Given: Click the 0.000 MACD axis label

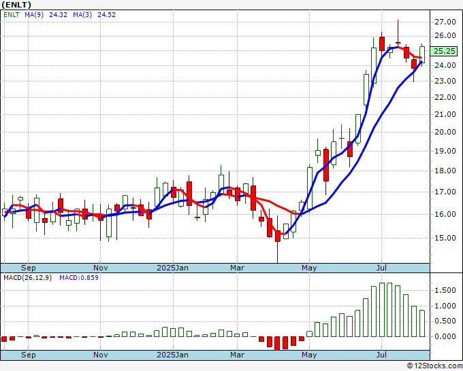Looking at the screenshot, I should point(445,336).
